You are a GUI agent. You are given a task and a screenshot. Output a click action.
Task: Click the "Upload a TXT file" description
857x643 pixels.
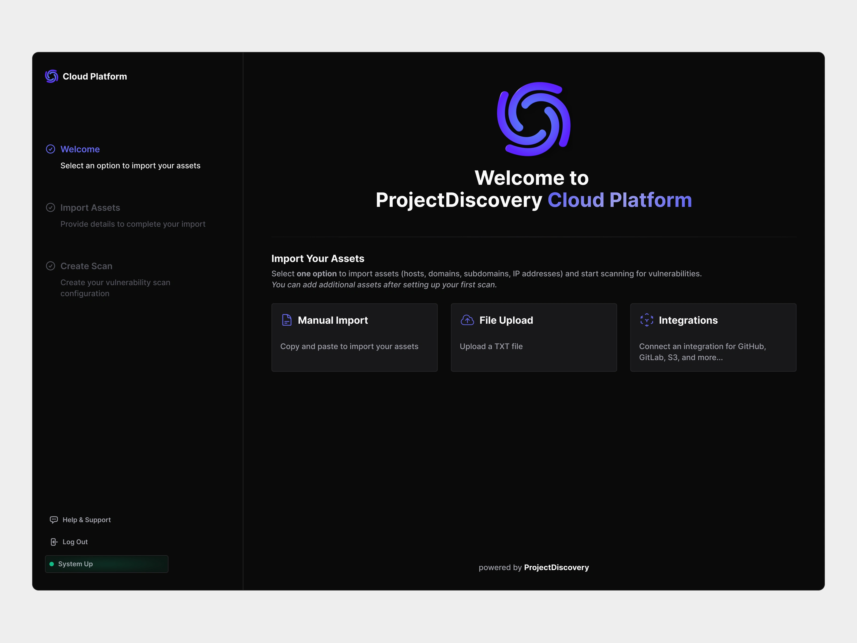491,346
